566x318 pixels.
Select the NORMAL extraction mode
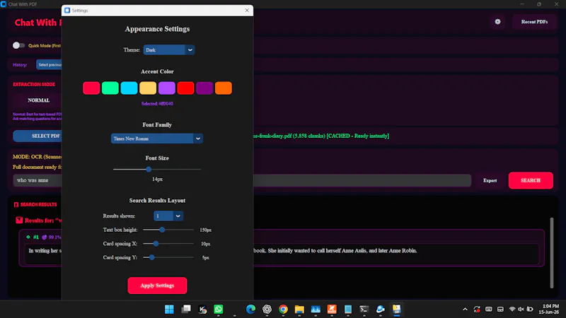[x=37, y=100]
